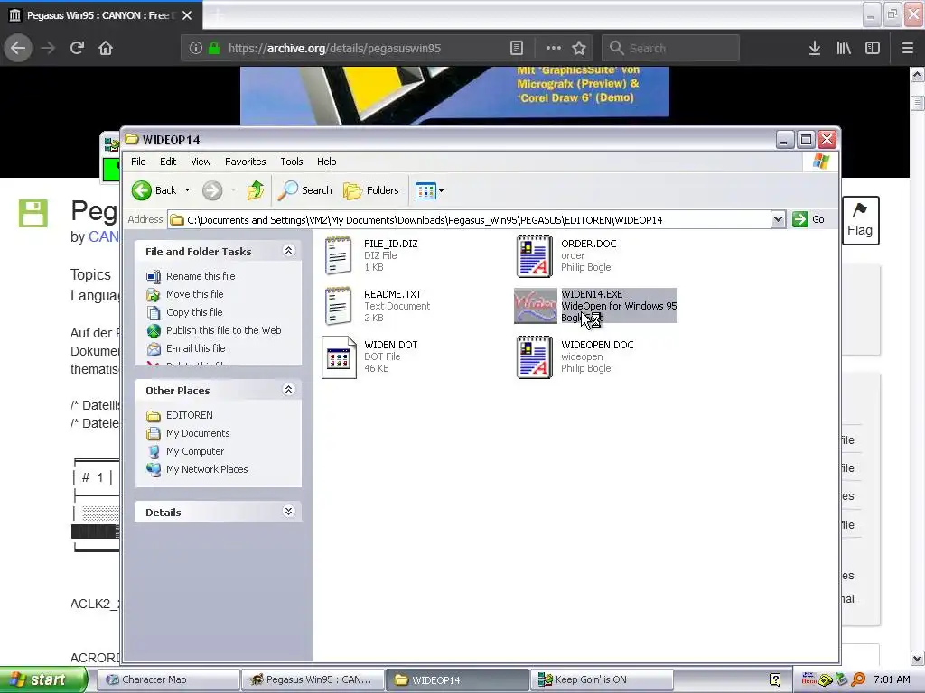925x693 pixels.
Task: Collapse File and Folder Tasks panel
Action: point(288,251)
